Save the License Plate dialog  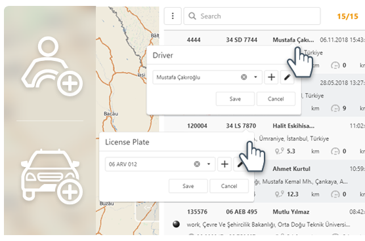[x=188, y=186]
